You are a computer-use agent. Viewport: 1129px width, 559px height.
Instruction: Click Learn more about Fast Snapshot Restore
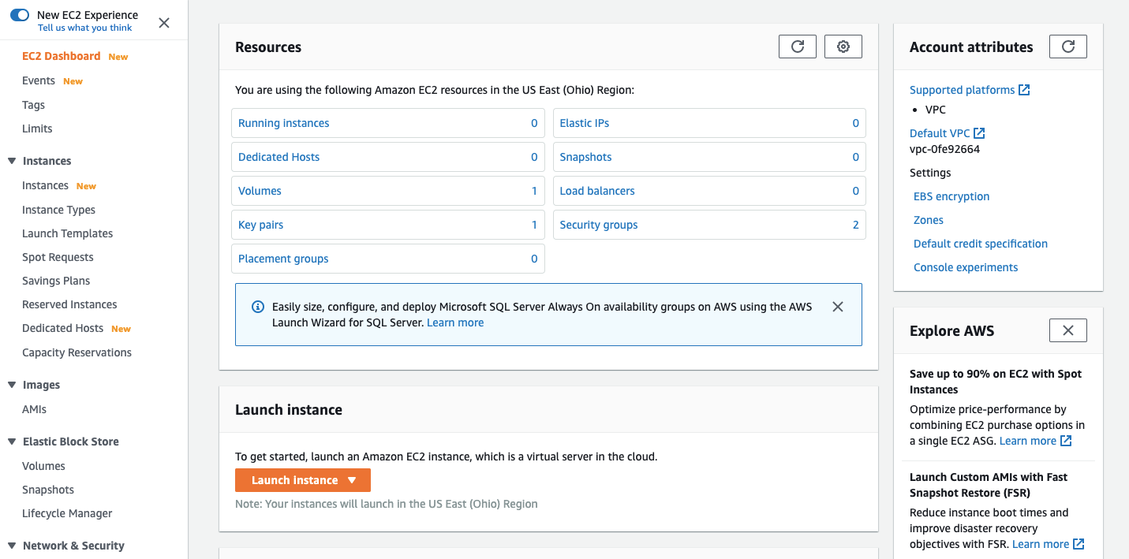(1041, 544)
